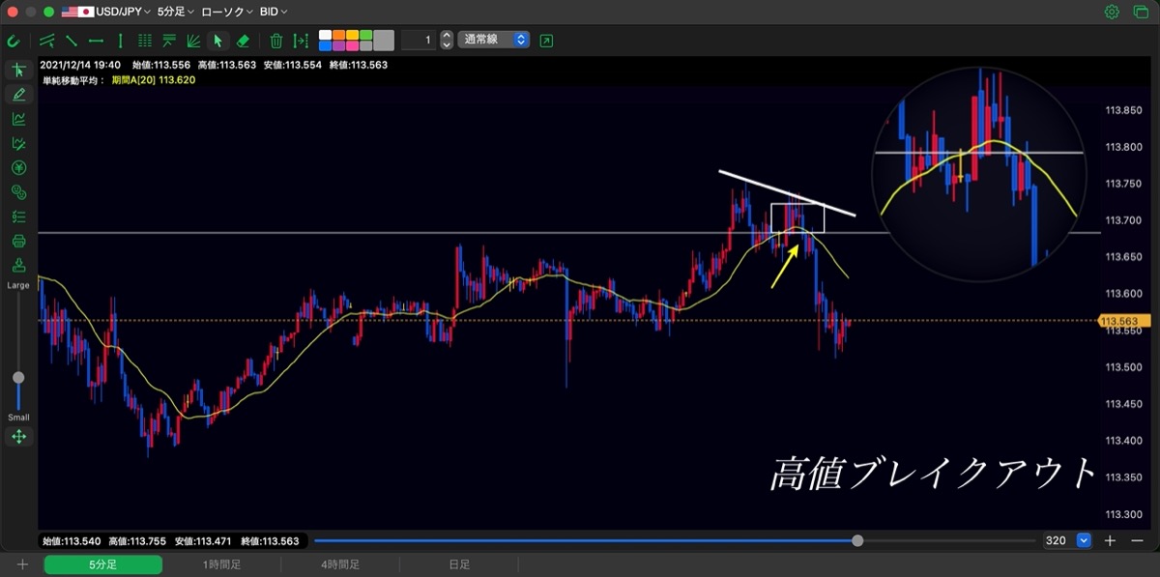Click the line width stepper arrows

[447, 41]
